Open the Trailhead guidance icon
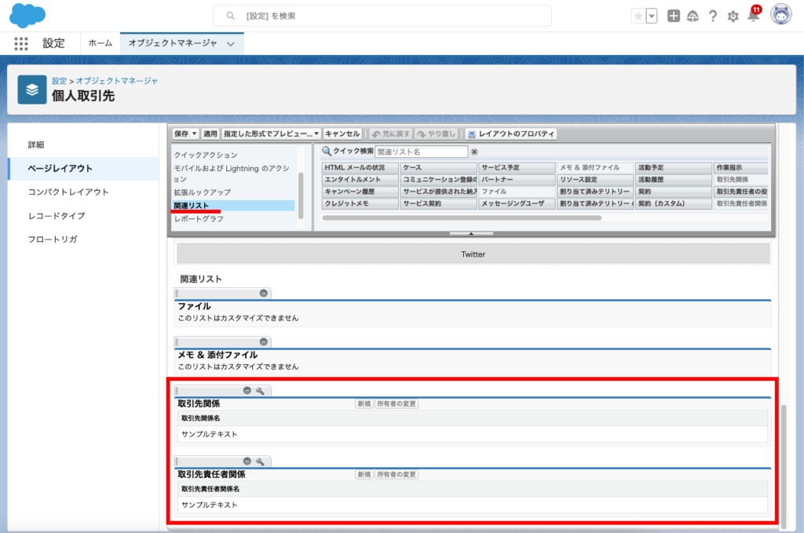The image size is (804, 533). click(693, 16)
